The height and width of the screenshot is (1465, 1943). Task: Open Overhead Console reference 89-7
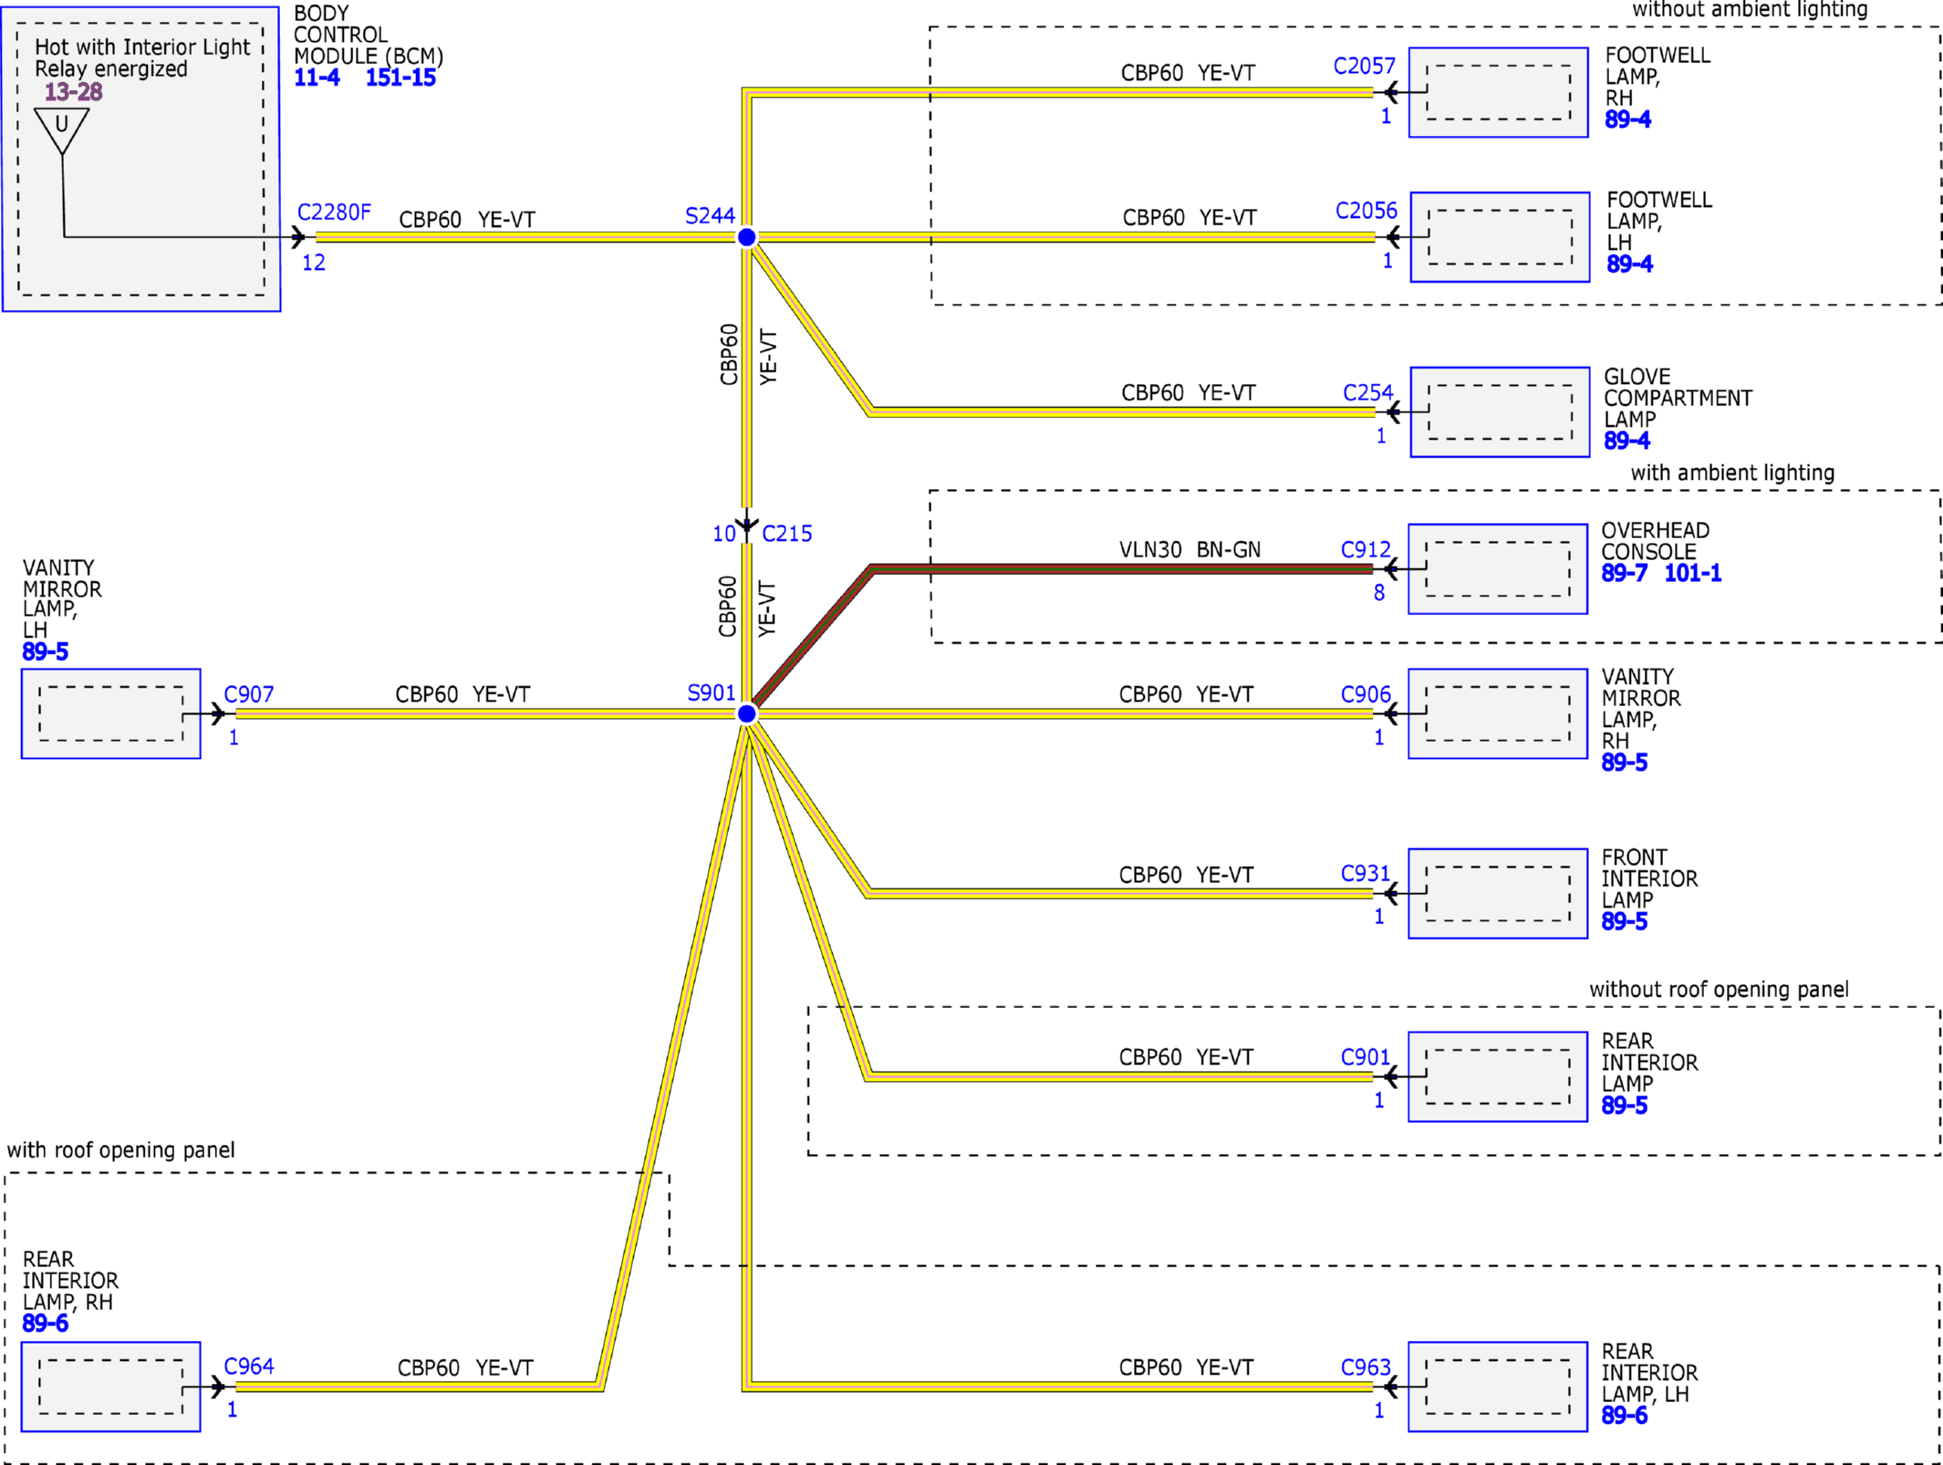[x=1625, y=573]
